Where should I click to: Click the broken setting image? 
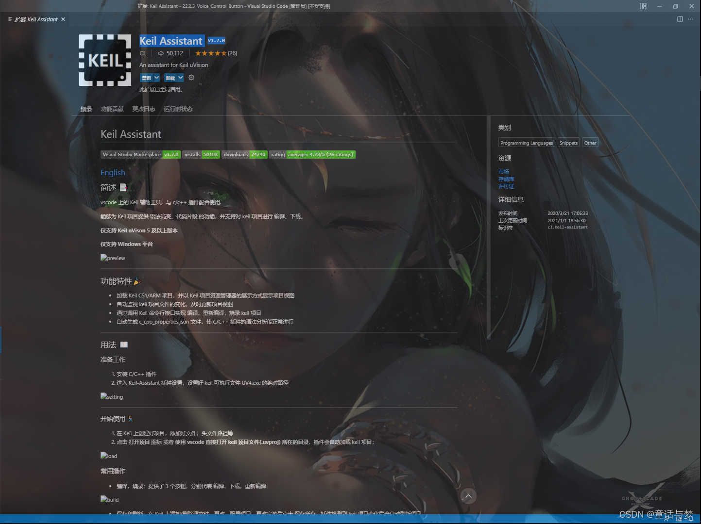tap(112, 396)
